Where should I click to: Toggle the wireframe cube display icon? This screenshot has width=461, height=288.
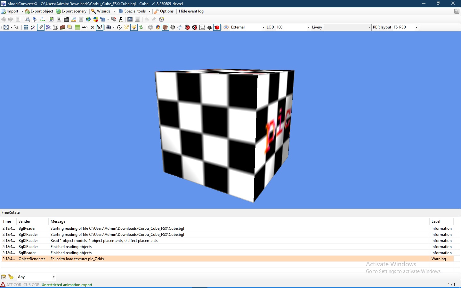55,27
